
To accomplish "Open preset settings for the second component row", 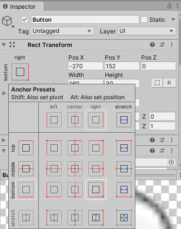I will coord(162,140).
